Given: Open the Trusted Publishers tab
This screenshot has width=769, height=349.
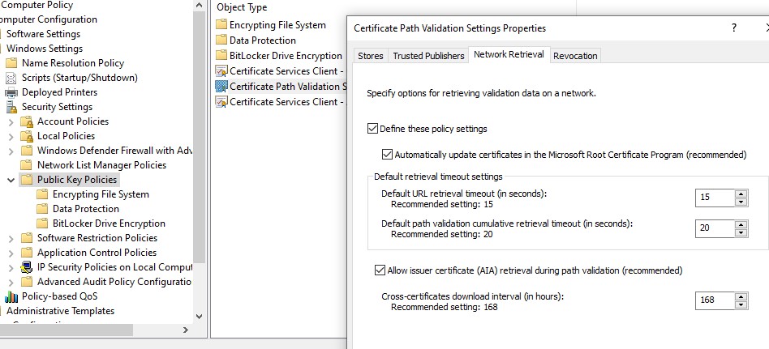Looking at the screenshot, I should pos(428,56).
